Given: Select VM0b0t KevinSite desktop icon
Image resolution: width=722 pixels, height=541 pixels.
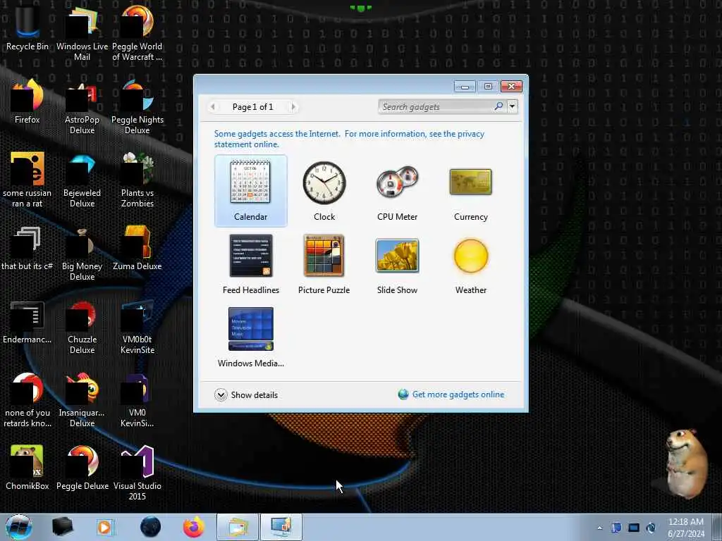Looking at the screenshot, I should point(137,326).
